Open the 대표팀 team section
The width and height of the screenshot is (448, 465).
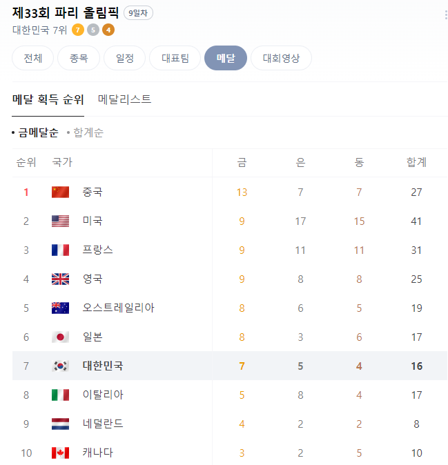click(x=175, y=58)
